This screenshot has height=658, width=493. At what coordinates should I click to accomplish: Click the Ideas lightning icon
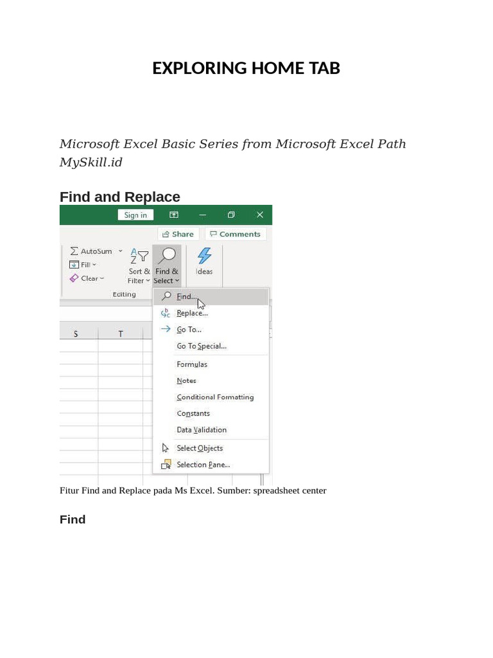coord(204,256)
